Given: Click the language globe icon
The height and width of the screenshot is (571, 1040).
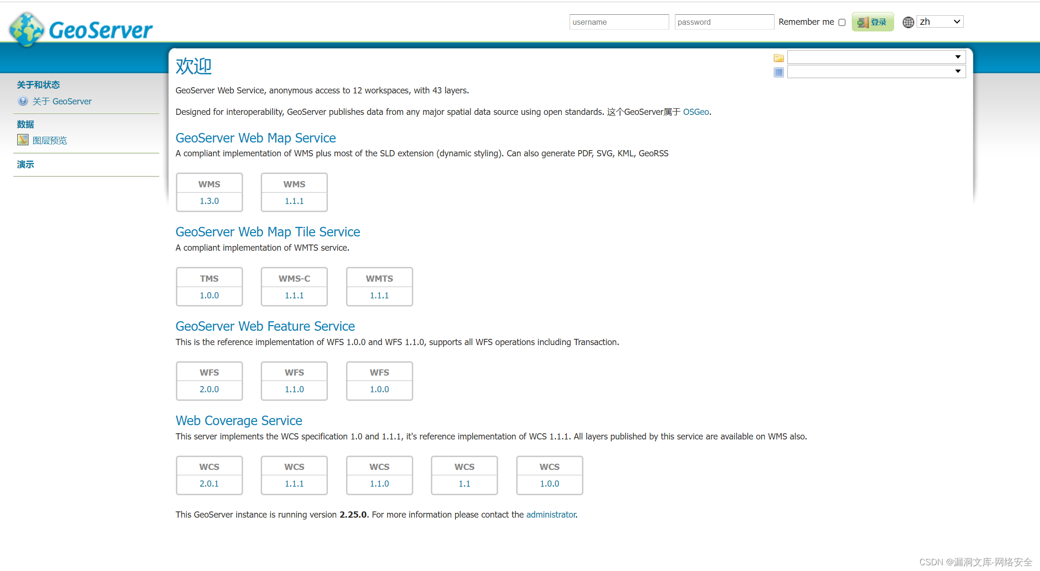Looking at the screenshot, I should click(908, 22).
